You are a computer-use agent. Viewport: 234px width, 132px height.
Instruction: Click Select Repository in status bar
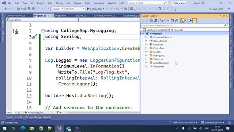click(213, 122)
